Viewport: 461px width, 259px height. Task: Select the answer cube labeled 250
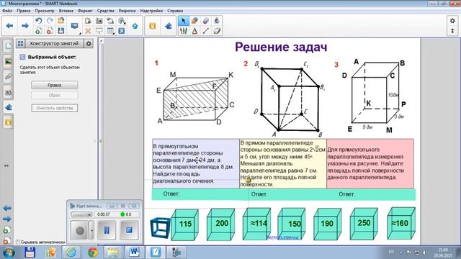pyautogui.click(x=364, y=223)
